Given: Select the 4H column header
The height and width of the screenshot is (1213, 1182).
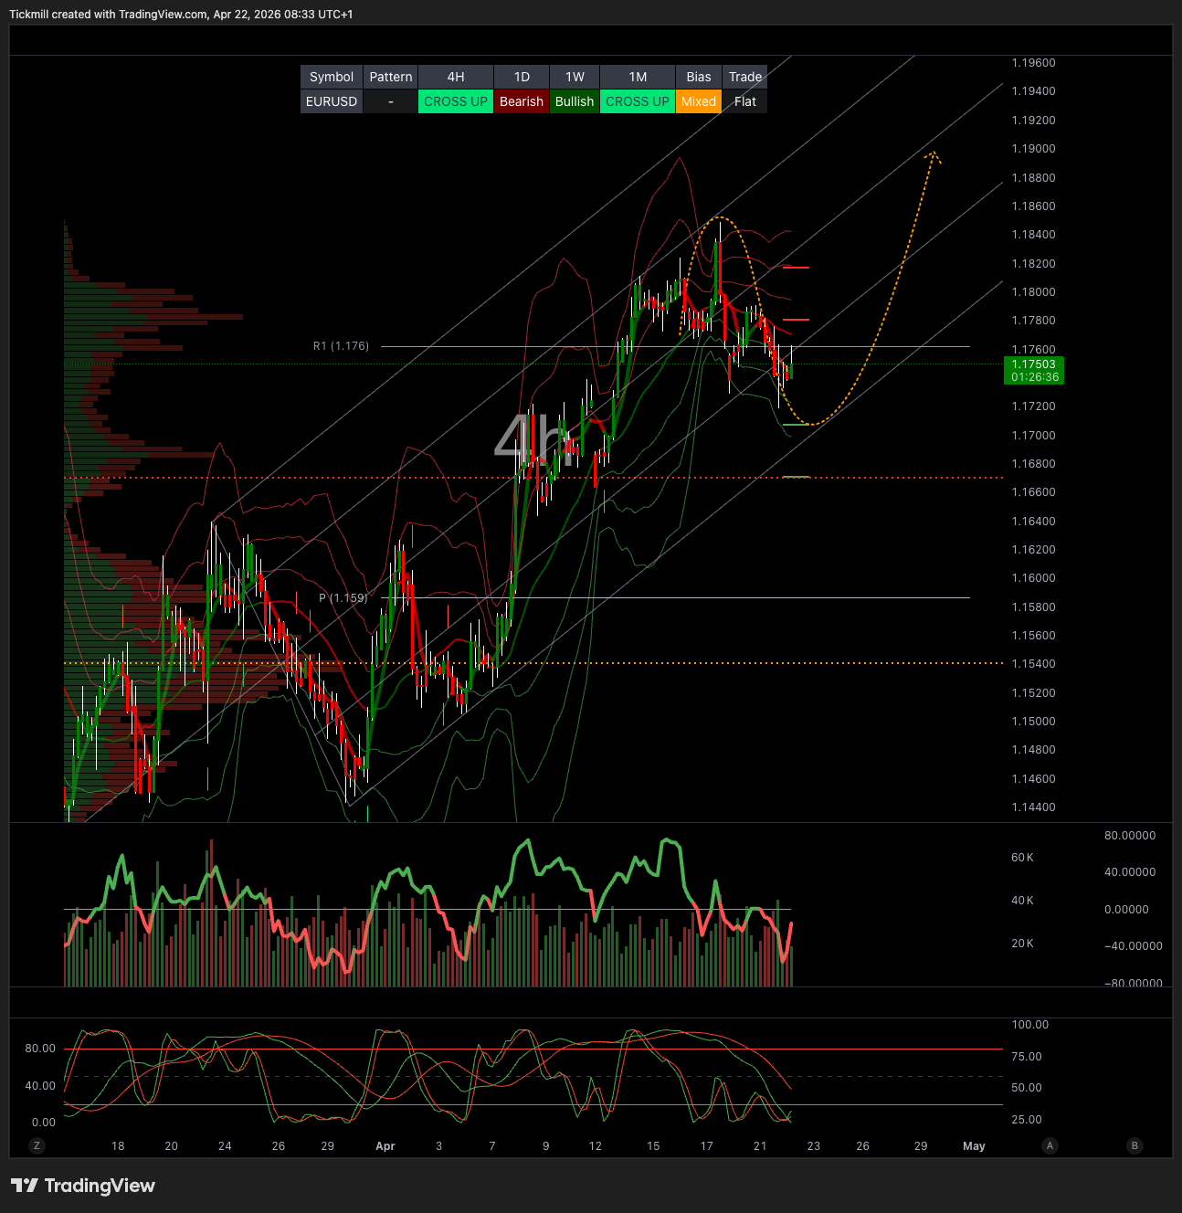Looking at the screenshot, I should tap(455, 77).
